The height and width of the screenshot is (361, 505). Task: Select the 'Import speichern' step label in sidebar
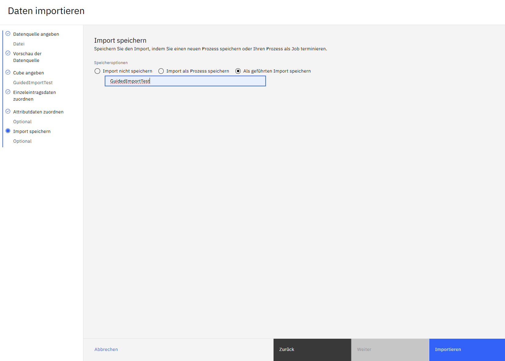point(32,131)
